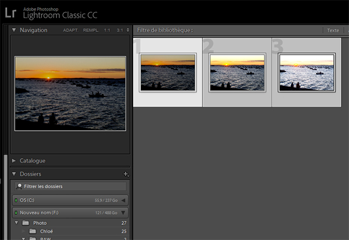Click Photo folder count 27
This screenshot has height=240, width=349.
point(124,223)
